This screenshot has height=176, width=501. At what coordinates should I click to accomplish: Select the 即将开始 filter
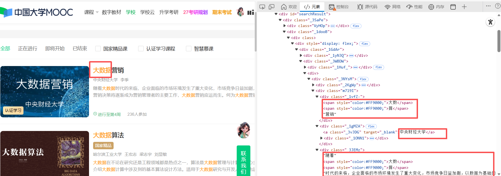(55, 49)
